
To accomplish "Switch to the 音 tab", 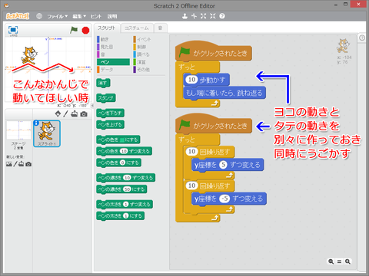I will pyautogui.click(x=161, y=28).
